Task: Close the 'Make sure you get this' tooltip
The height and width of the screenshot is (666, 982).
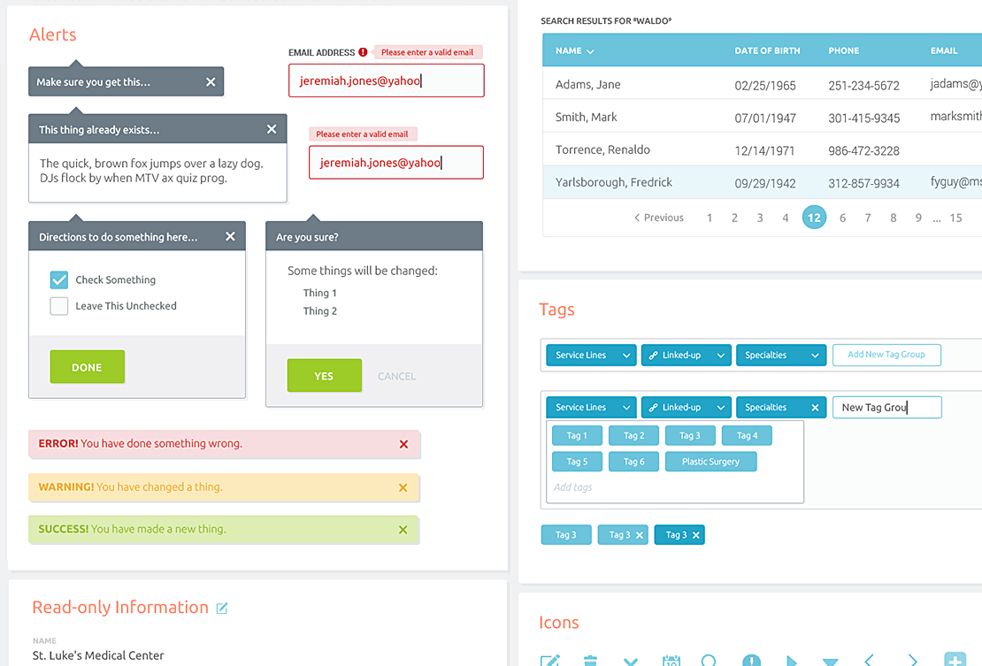Action: coord(211,82)
